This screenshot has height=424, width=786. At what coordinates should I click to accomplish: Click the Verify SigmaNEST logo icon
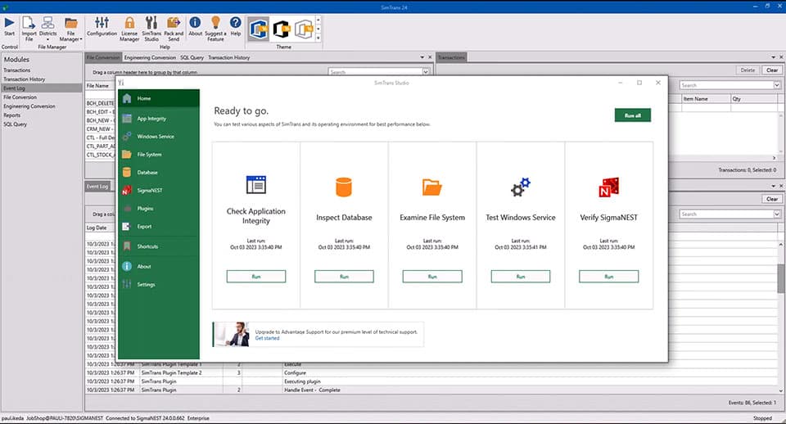[x=608, y=187]
